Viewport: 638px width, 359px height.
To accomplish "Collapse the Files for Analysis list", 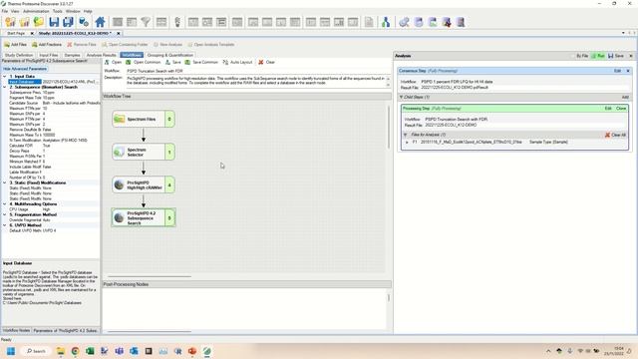I will pyautogui.click(x=406, y=135).
